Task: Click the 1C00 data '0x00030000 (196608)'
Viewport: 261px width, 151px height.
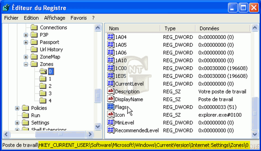Action: [223, 68]
